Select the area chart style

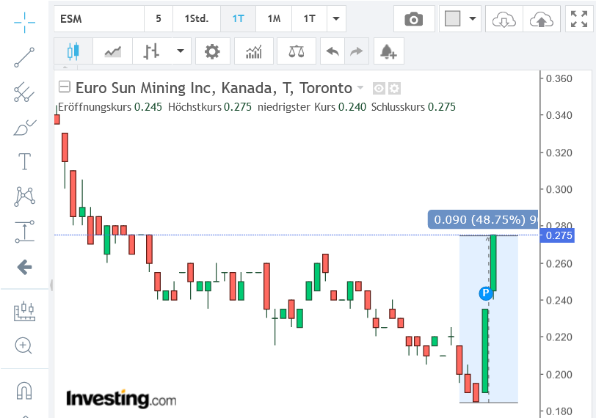coord(112,51)
